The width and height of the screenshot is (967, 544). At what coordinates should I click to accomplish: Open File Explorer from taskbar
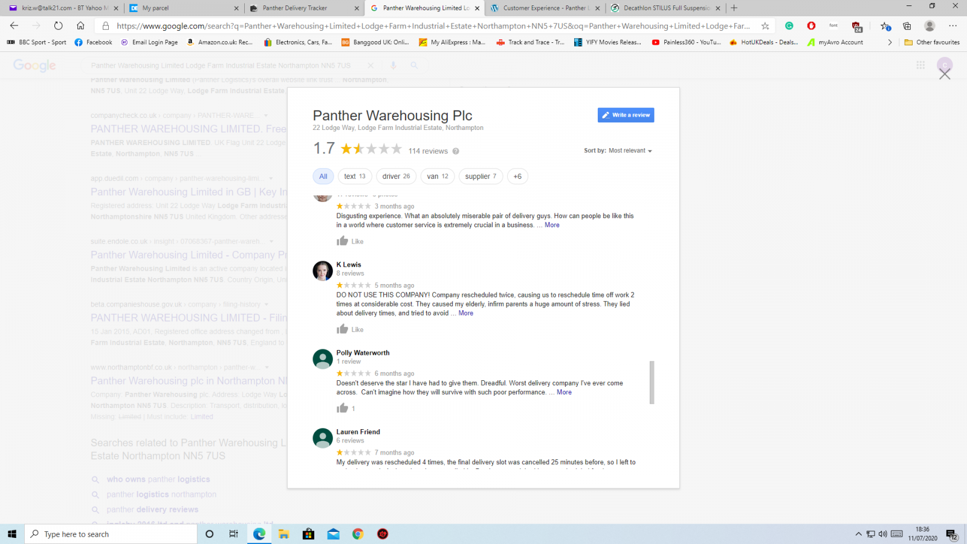[x=283, y=534]
